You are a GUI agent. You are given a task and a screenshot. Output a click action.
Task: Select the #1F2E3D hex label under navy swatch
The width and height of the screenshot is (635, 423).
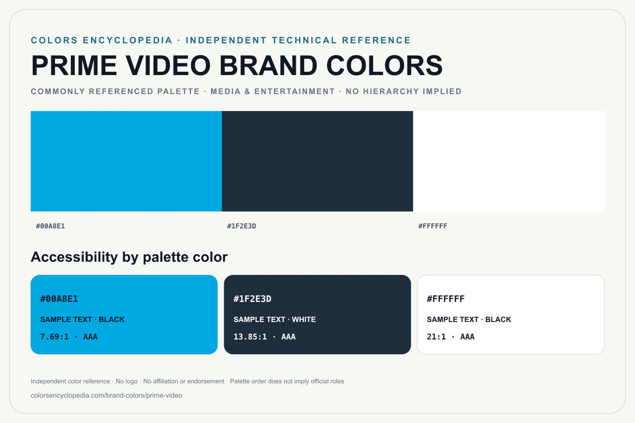tap(242, 226)
